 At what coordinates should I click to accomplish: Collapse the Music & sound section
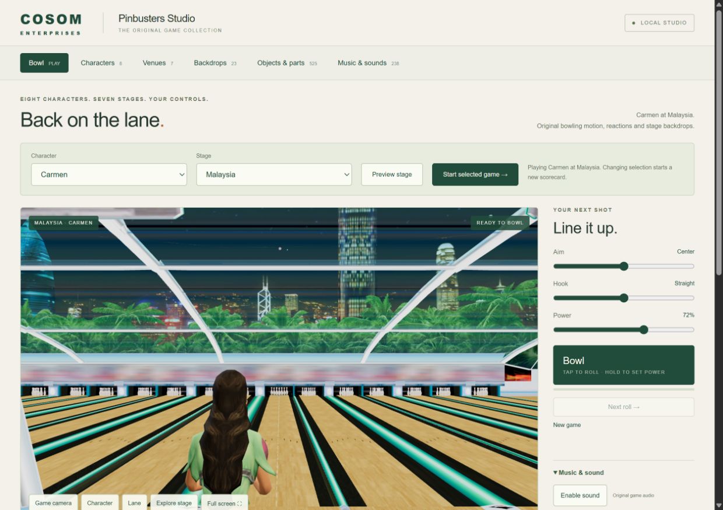coord(578,473)
